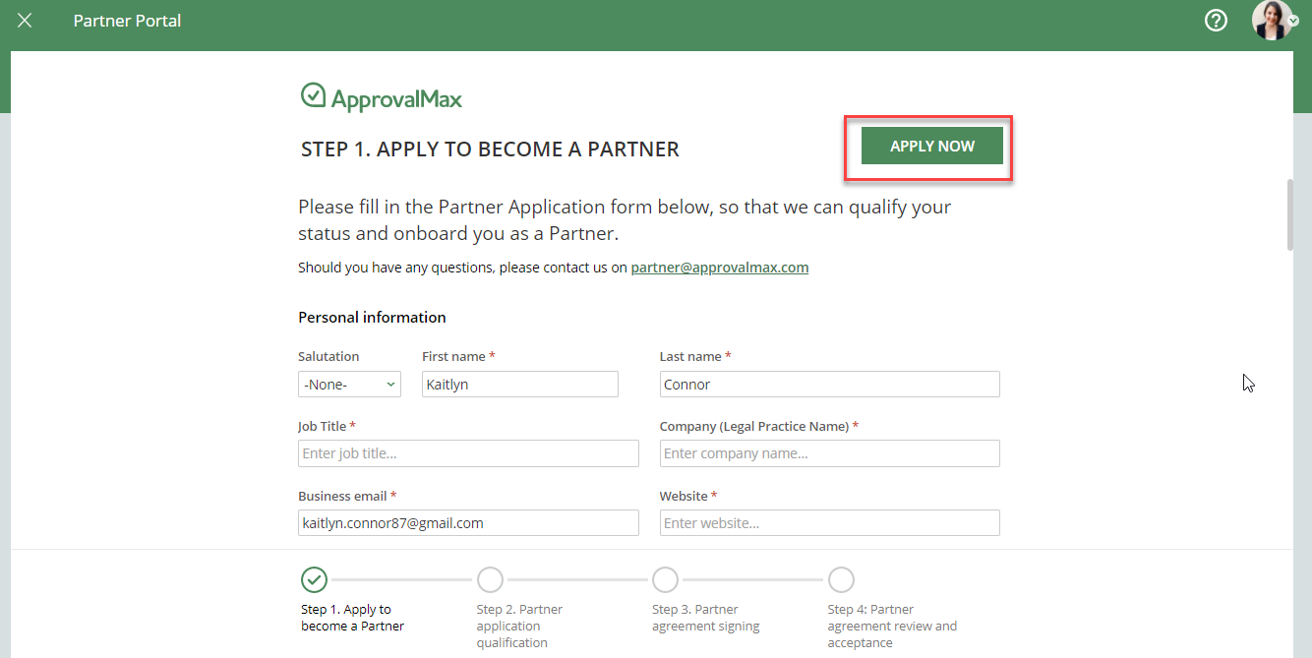Click the Last name field containing Connor
1312x658 pixels.
tap(830, 385)
